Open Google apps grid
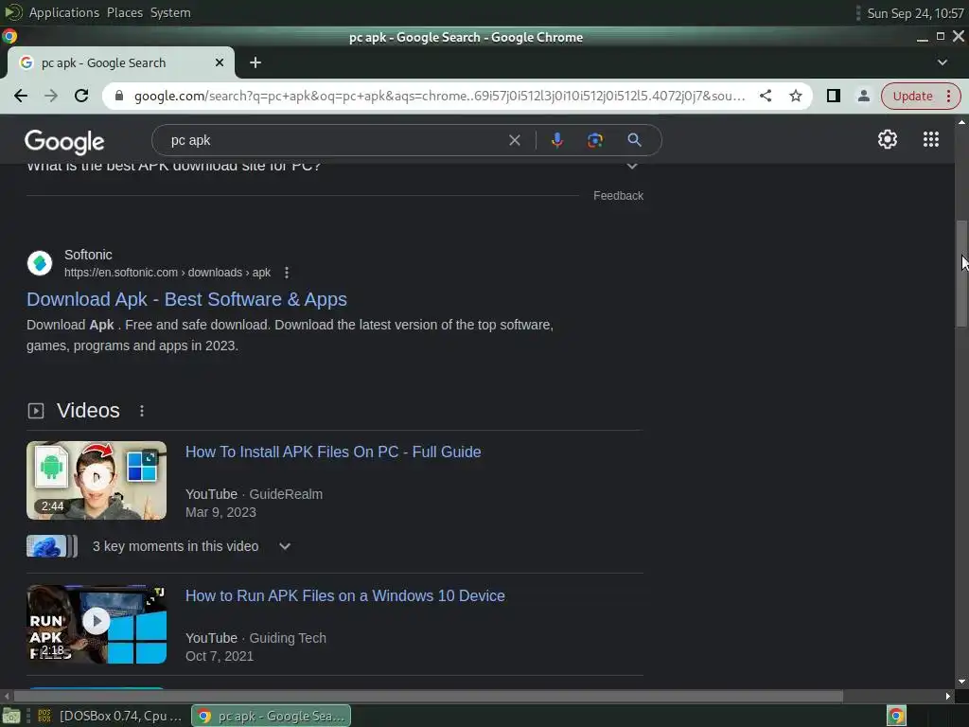The image size is (969, 727). (931, 139)
